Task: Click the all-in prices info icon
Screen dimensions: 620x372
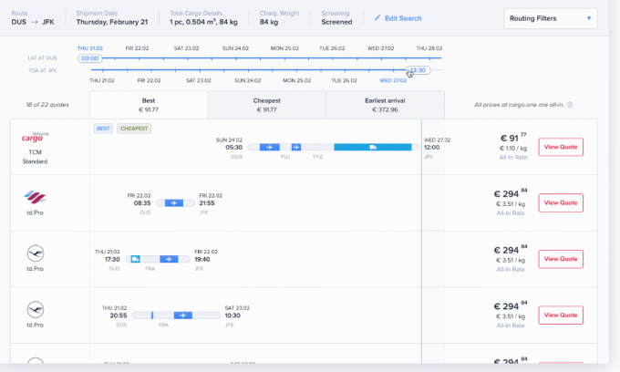Action: coord(570,105)
